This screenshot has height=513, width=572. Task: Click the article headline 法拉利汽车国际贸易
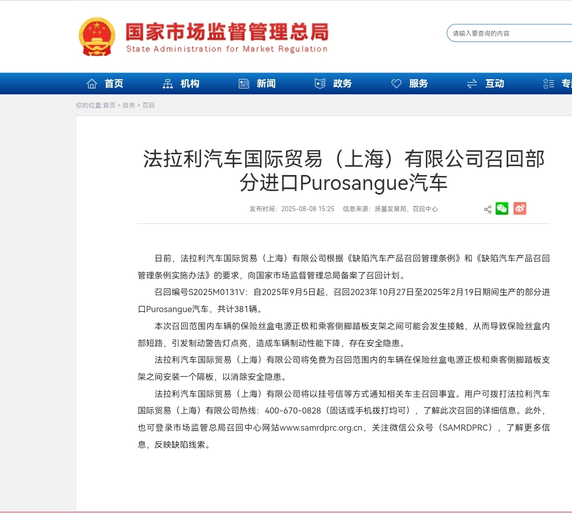(x=344, y=170)
